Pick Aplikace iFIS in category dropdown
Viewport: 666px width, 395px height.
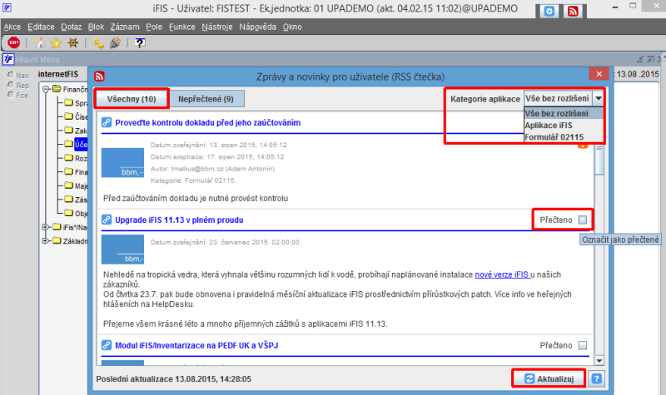coord(549,126)
